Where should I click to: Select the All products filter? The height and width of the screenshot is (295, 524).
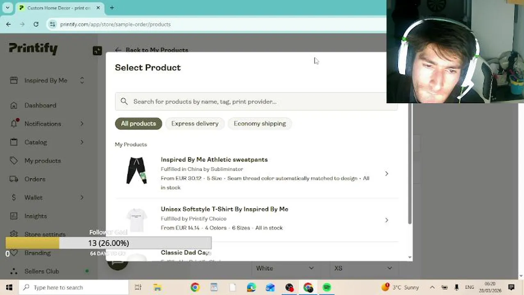click(138, 123)
